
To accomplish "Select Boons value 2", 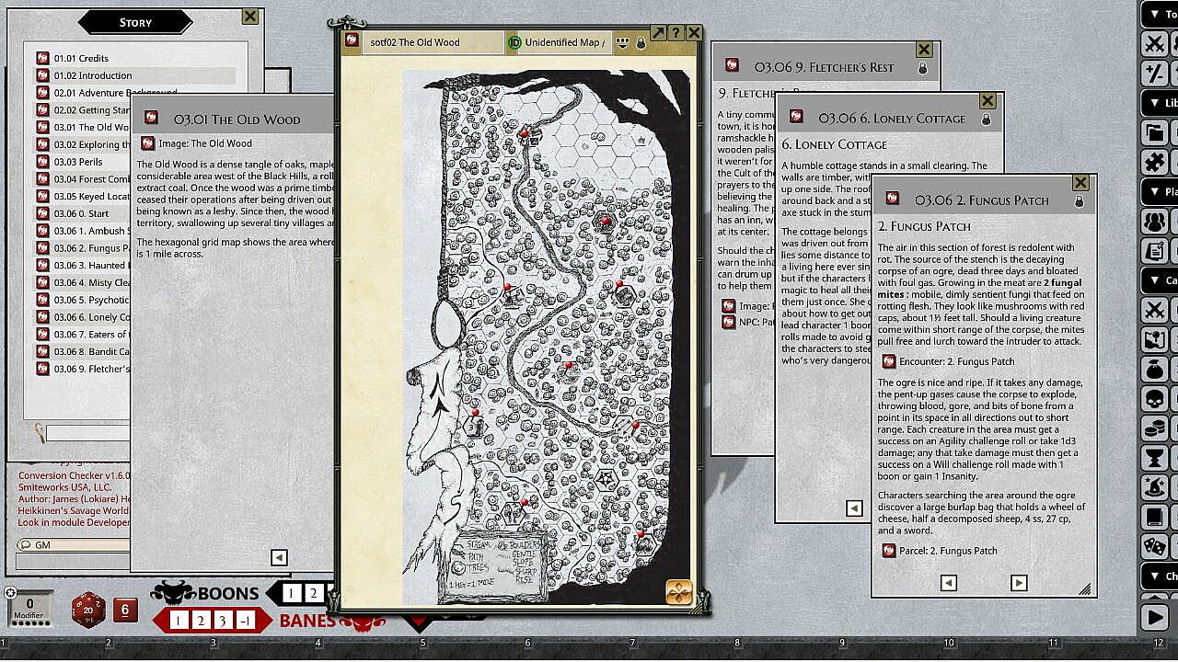I will (313, 593).
